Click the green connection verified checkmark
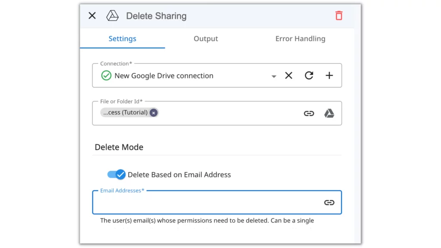This screenshot has height=248, width=441. point(106,76)
